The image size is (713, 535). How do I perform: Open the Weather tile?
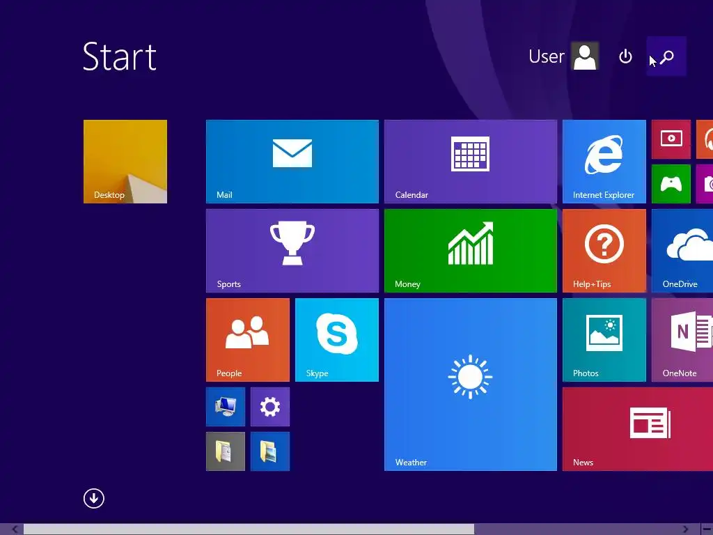pyautogui.click(x=470, y=385)
